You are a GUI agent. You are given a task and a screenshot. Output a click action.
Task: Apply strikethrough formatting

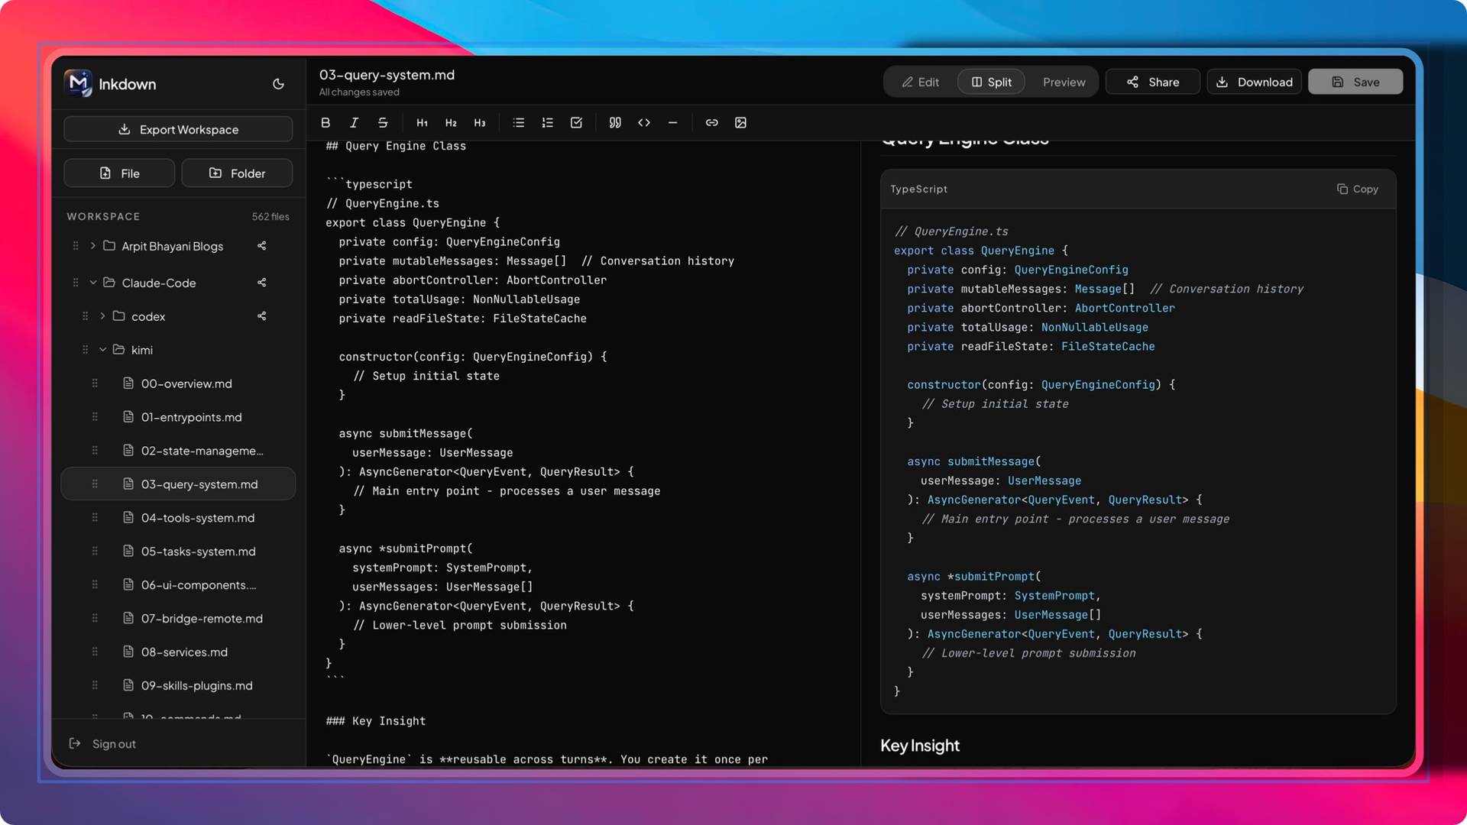click(x=383, y=122)
